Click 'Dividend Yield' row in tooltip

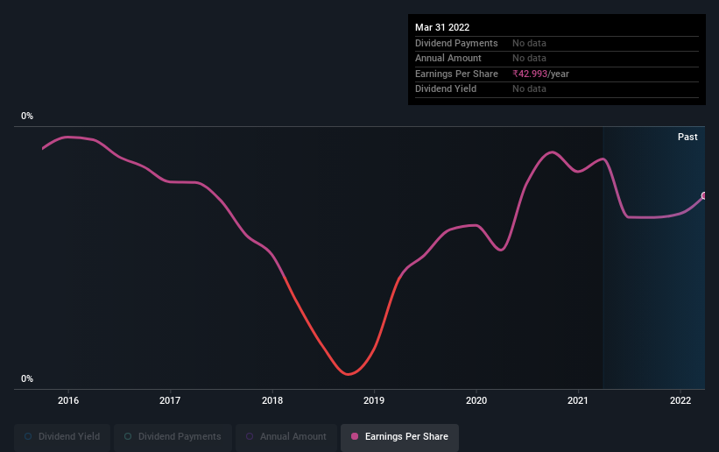[557, 89]
